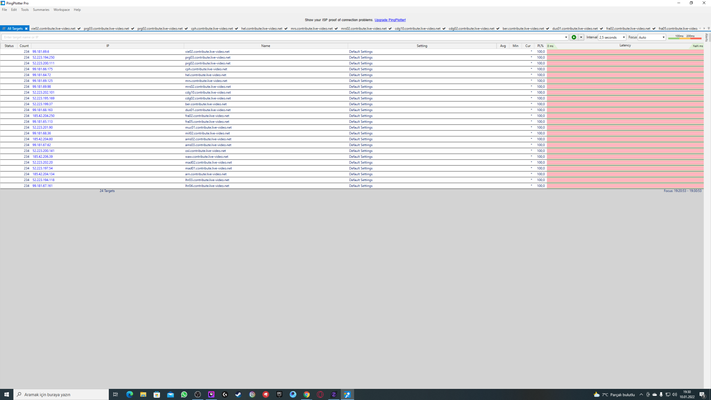Open PingPlotter from the Windows taskbar
711x400 pixels.
(x=347, y=394)
